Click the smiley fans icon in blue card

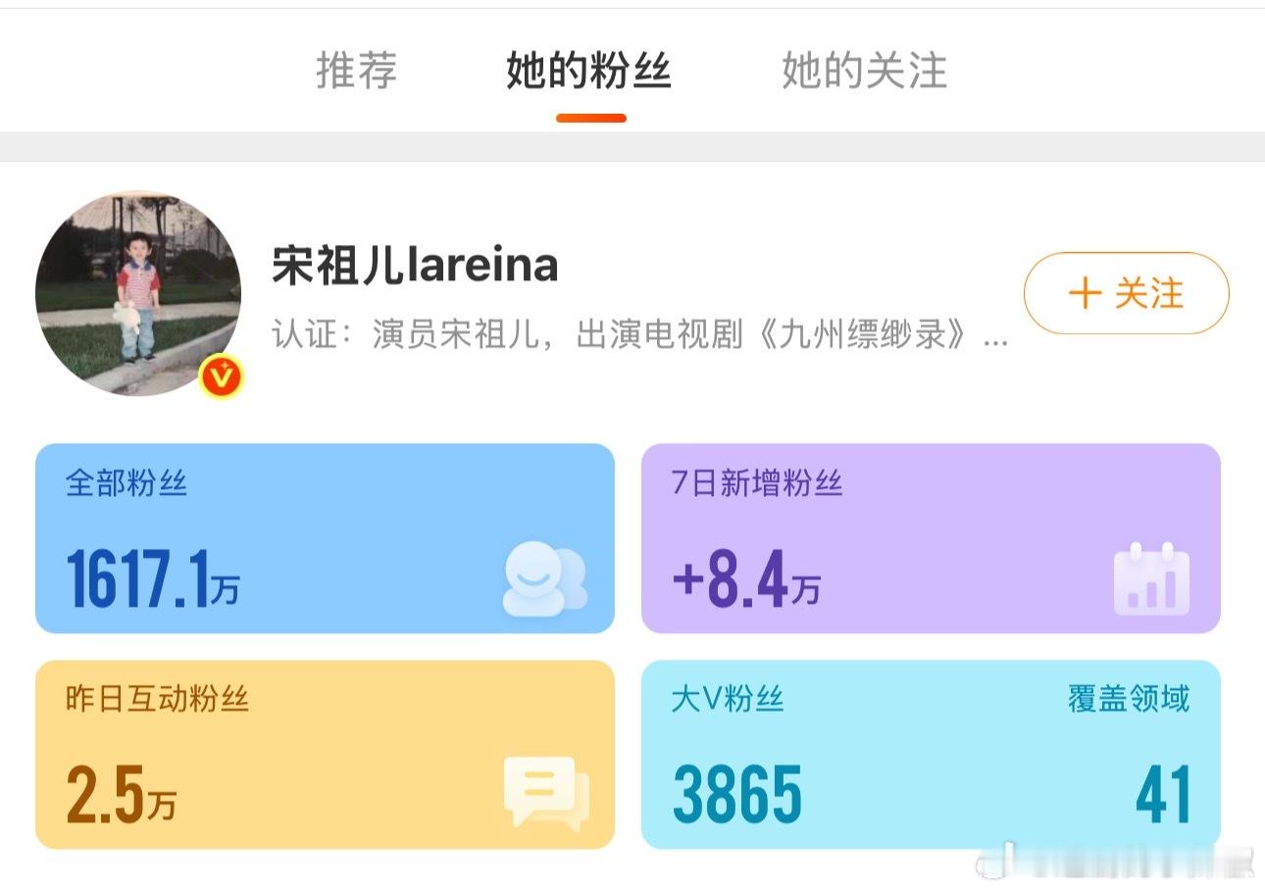544,579
